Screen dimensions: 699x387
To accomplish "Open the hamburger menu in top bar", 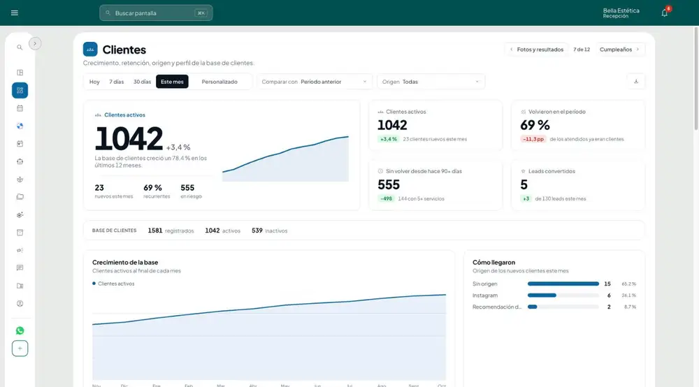I will pos(14,13).
